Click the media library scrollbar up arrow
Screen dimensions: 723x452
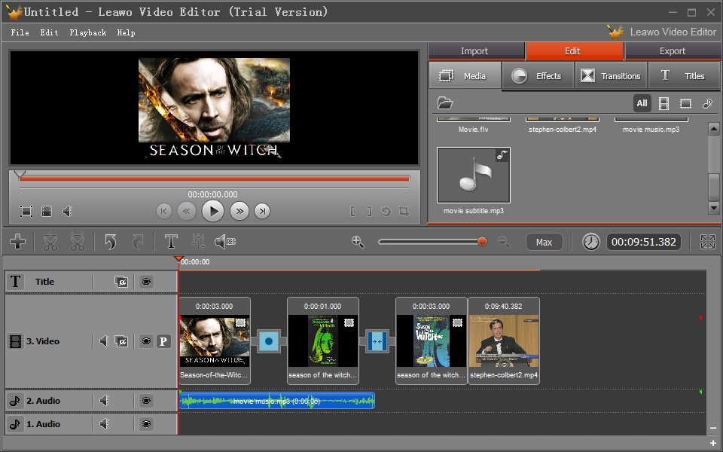[x=714, y=129]
